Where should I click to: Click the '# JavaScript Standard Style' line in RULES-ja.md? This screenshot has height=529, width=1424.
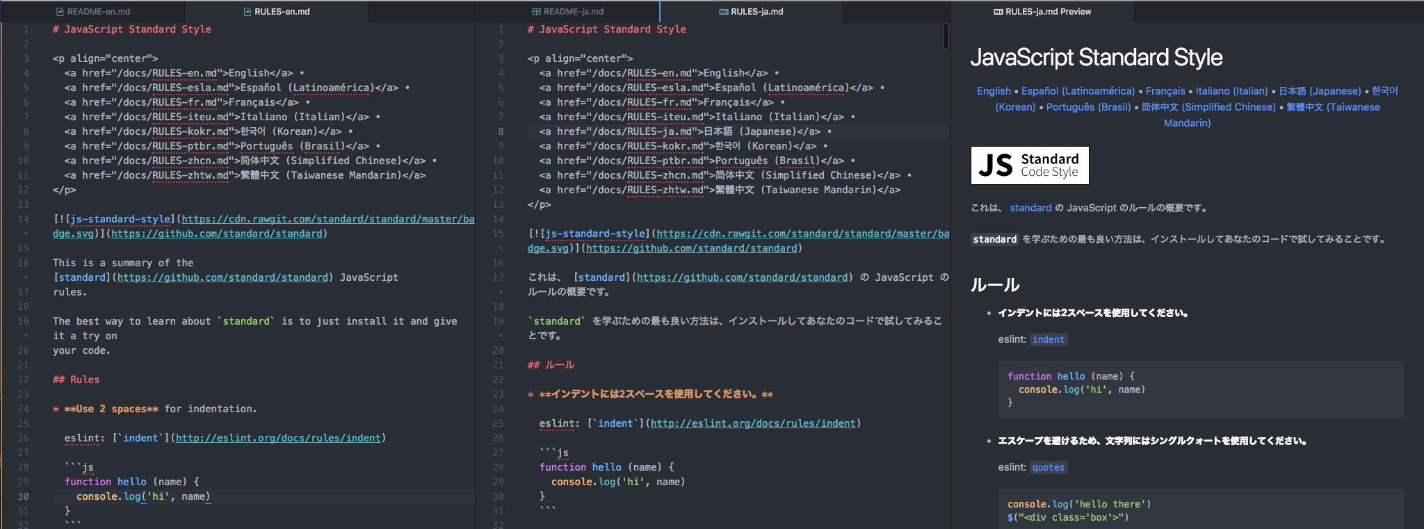pos(607,29)
